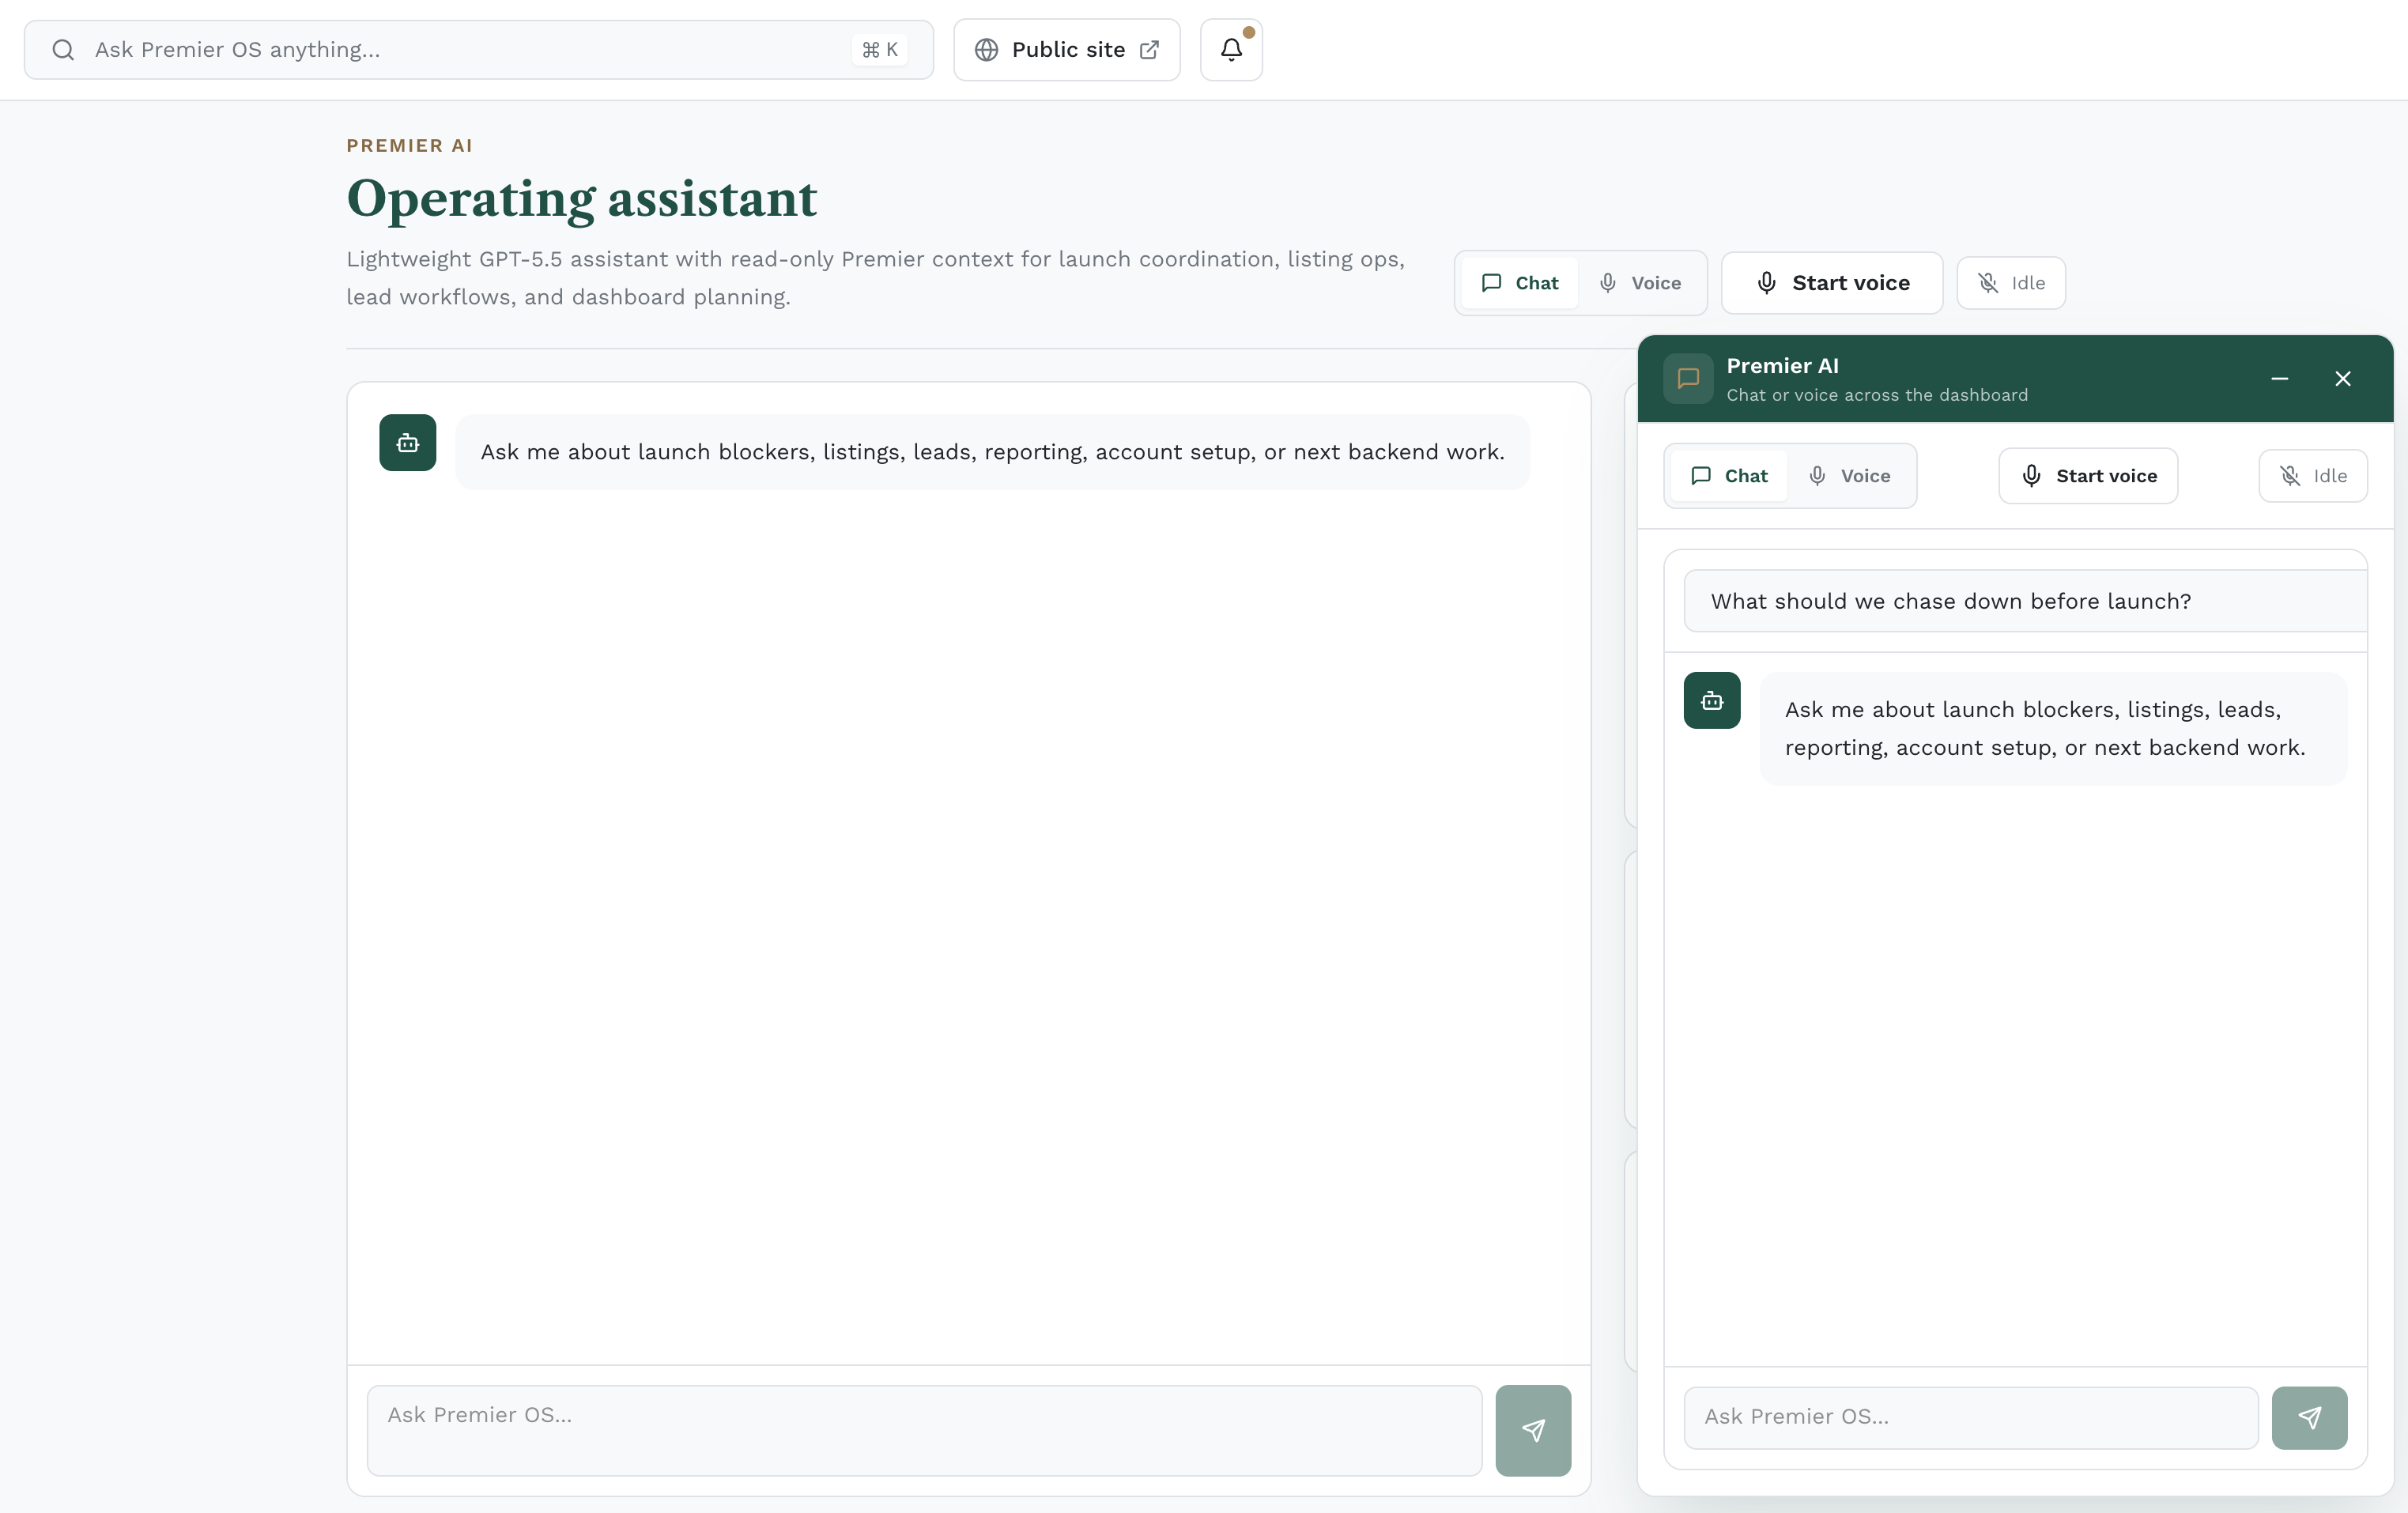Click the bot avatar icon in main chat
Screen dimensions: 2408x1513
(408, 443)
